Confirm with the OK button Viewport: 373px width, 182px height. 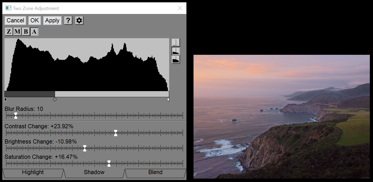[35, 21]
